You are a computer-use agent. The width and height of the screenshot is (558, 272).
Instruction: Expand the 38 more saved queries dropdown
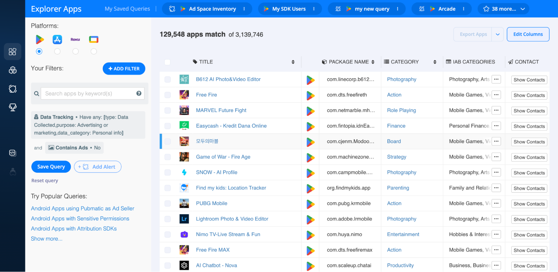point(503,9)
